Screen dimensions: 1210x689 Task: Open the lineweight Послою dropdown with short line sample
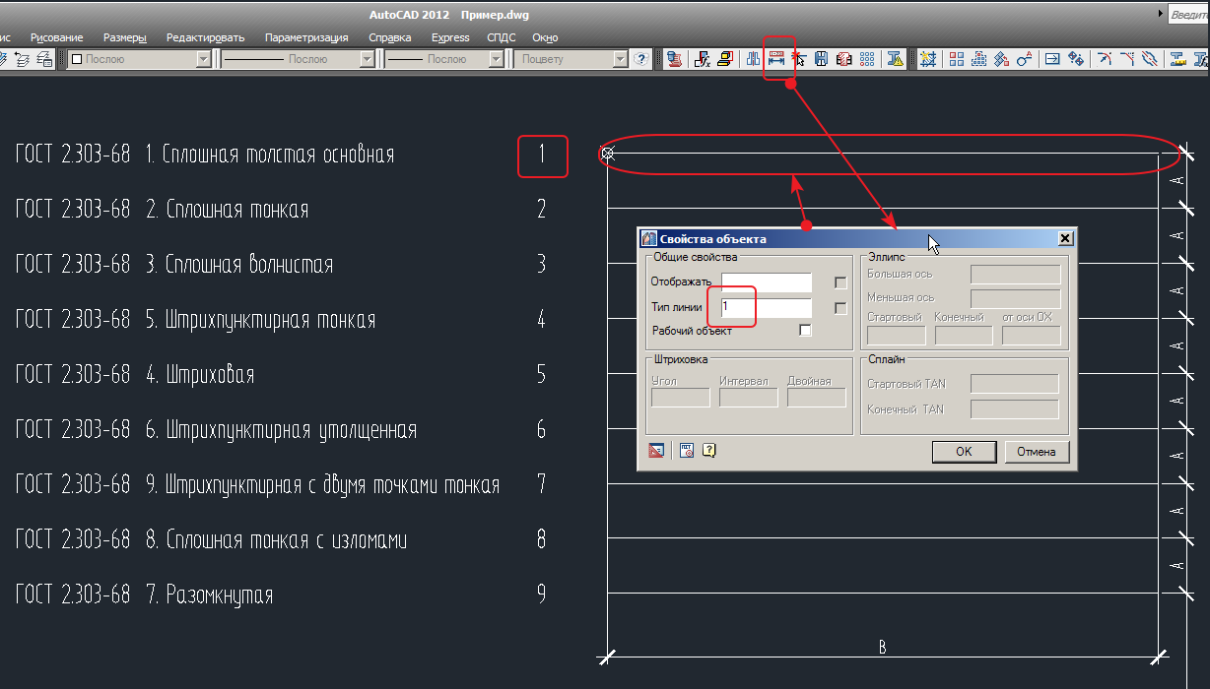click(x=444, y=59)
